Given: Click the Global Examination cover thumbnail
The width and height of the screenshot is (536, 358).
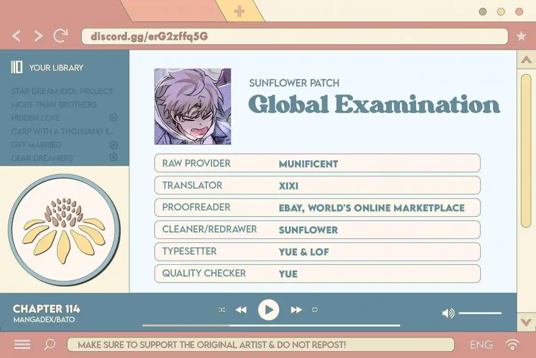Looking at the screenshot, I should click(193, 106).
